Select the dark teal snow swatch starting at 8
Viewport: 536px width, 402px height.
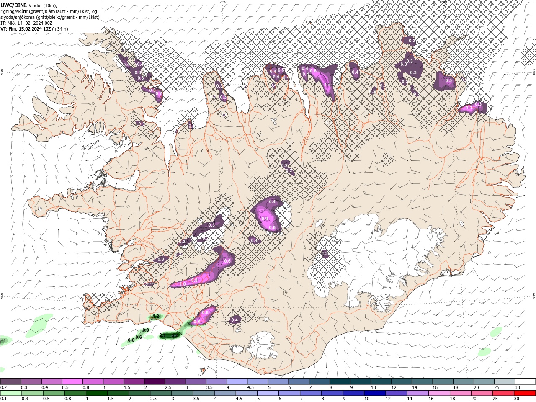tap(339, 381)
